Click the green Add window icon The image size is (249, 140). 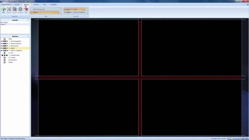(4, 9)
